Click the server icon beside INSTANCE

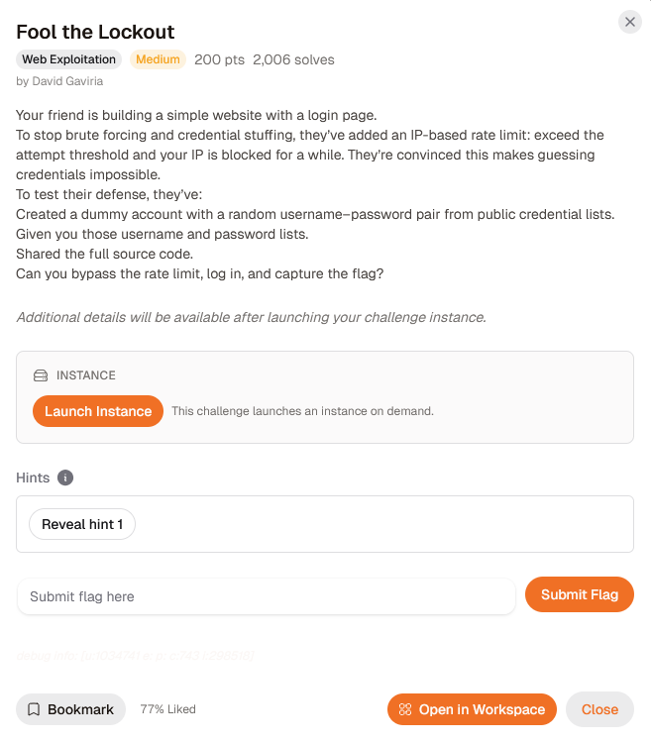[41, 375]
